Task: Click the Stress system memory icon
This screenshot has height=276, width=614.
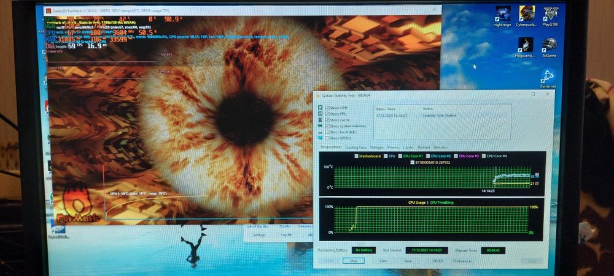Action: click(x=321, y=126)
